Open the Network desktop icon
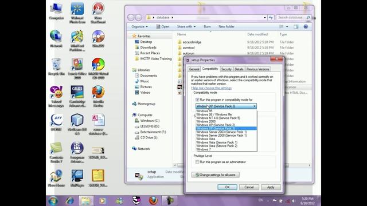This screenshot has width=367, height=206. pos(56,38)
